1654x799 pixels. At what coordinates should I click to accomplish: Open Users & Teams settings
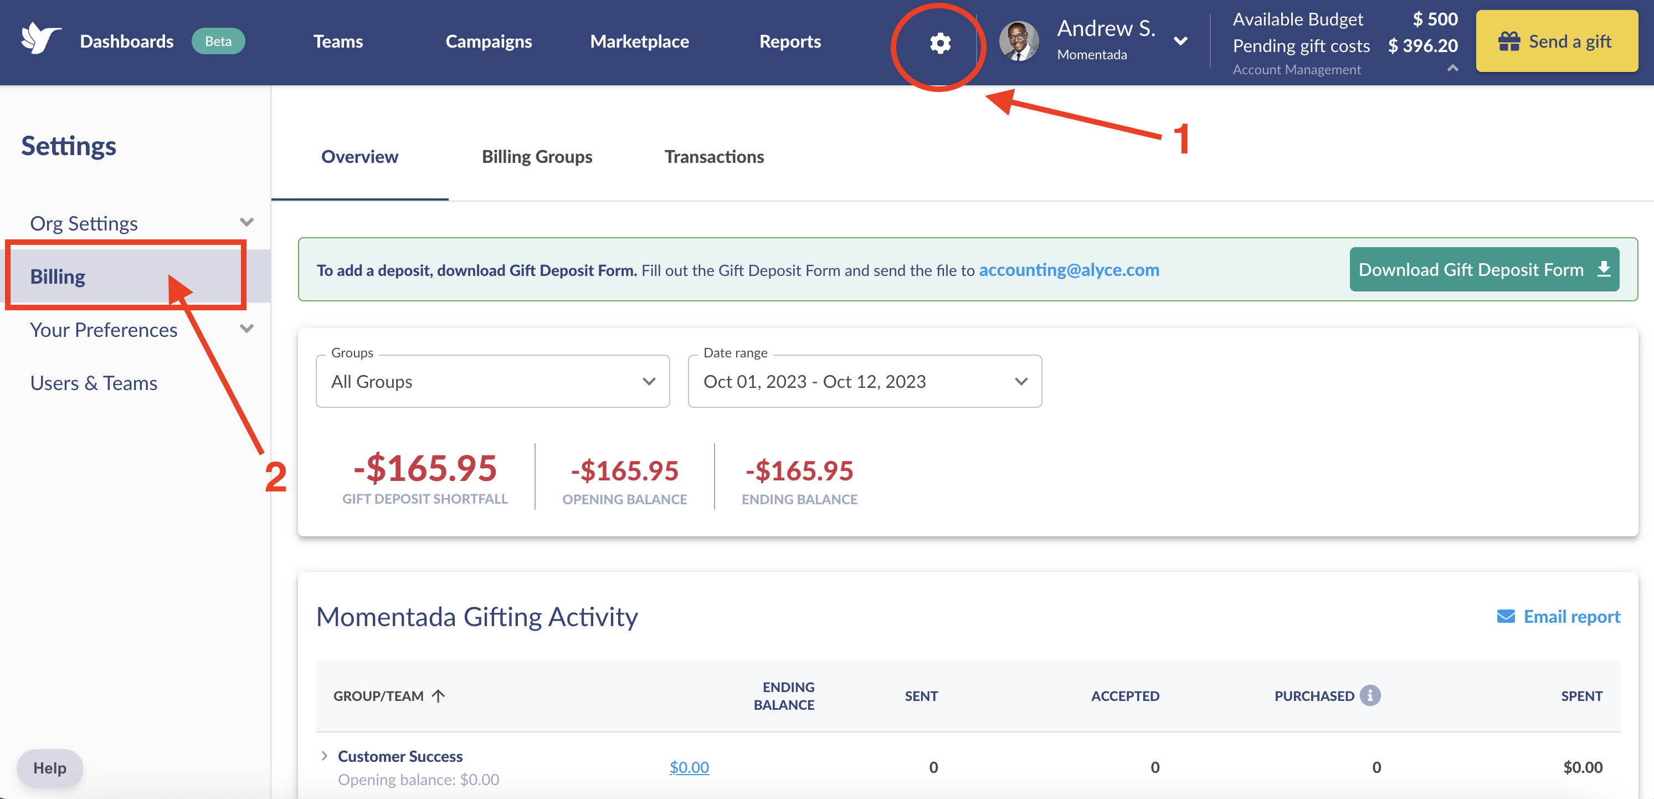point(94,383)
